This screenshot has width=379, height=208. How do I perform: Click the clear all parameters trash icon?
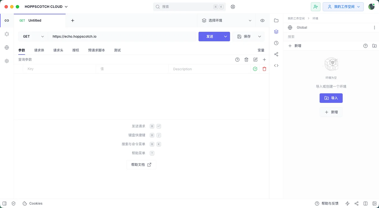pos(246,60)
